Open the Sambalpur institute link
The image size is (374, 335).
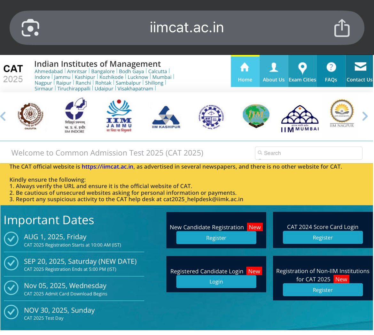(128, 83)
